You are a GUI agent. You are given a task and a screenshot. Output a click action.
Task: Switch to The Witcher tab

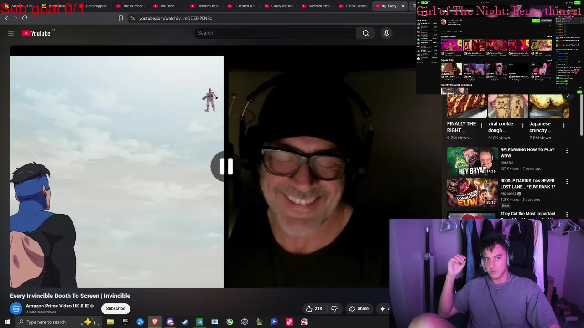pyautogui.click(x=130, y=6)
